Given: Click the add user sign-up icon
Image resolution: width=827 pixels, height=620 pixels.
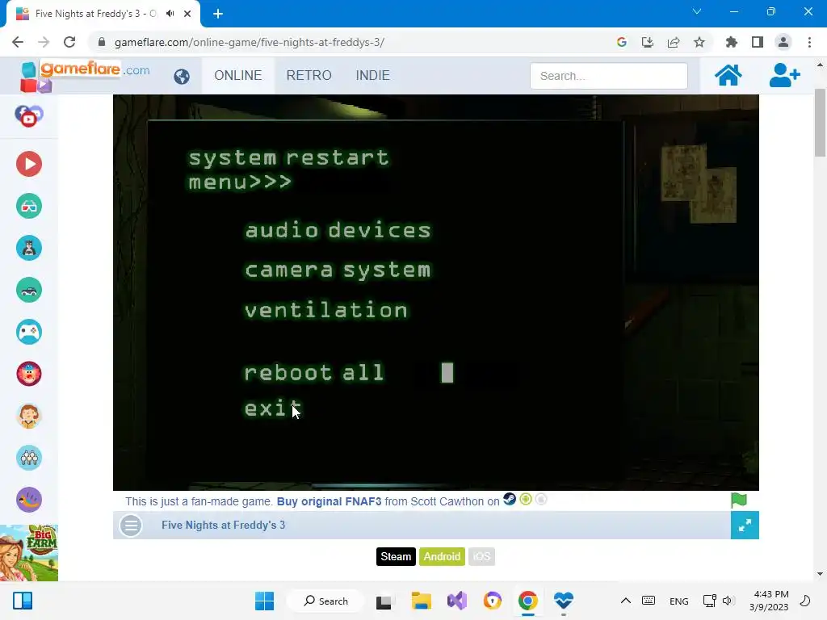Looking at the screenshot, I should [784, 75].
